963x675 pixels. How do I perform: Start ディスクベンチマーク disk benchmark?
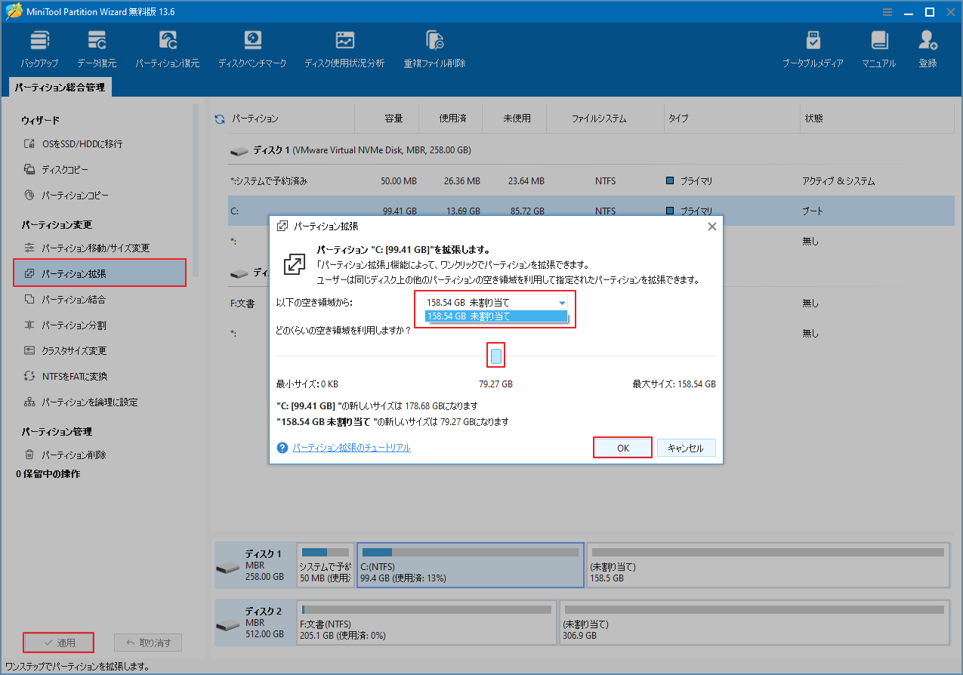click(252, 50)
